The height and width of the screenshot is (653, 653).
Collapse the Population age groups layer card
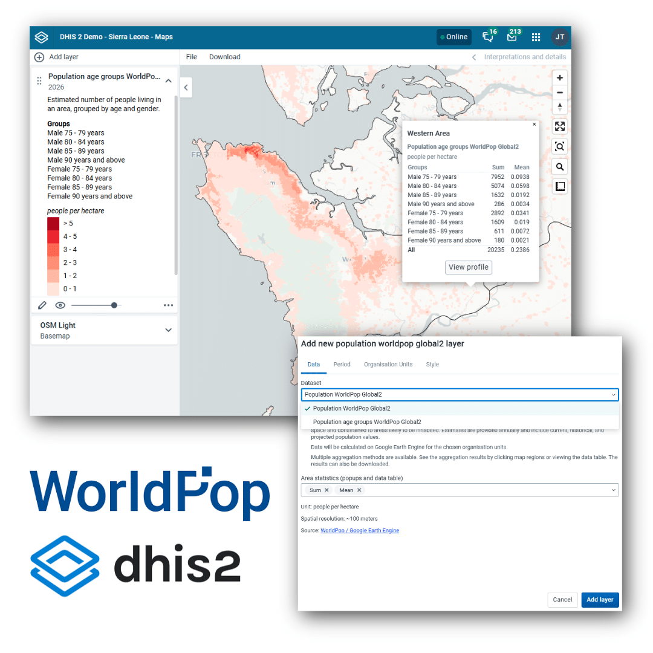click(168, 81)
